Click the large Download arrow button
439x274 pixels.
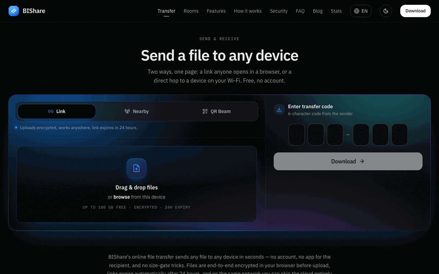[348, 161]
